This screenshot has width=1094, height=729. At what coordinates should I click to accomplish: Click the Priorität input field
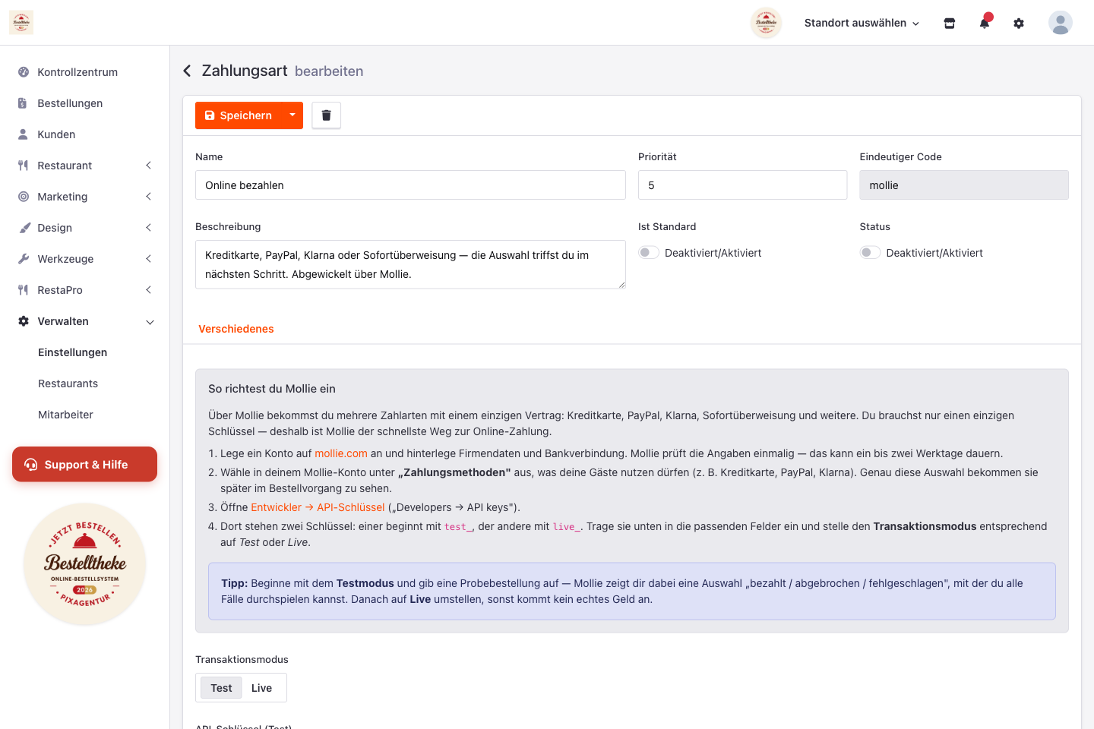tap(742, 185)
